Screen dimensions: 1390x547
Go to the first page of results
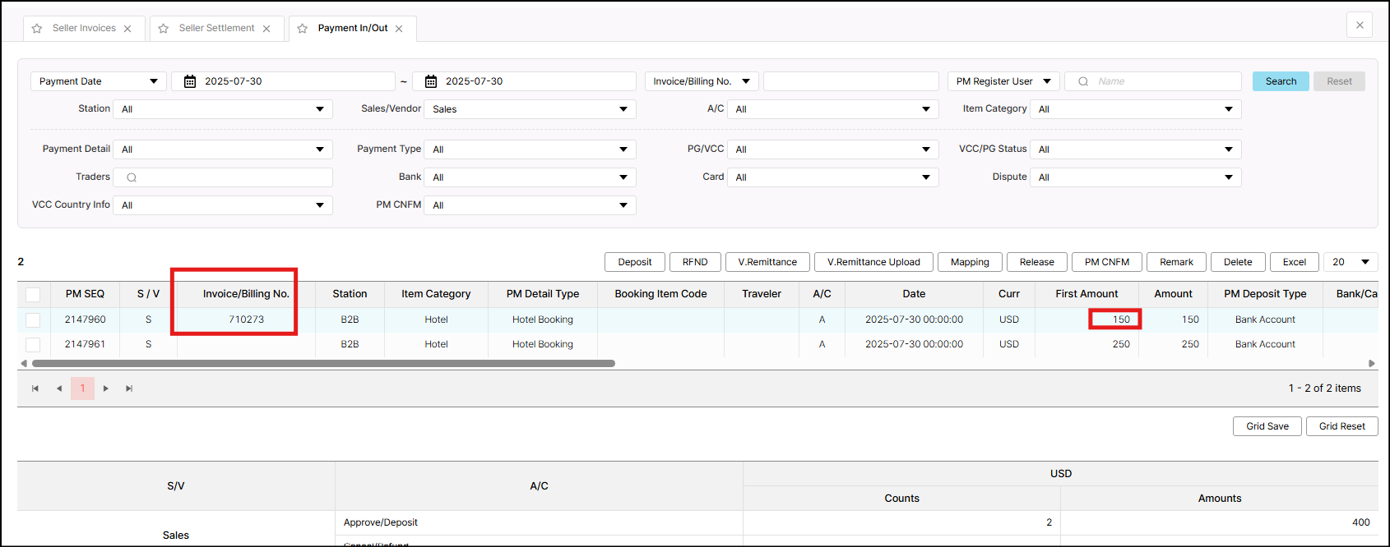35,388
